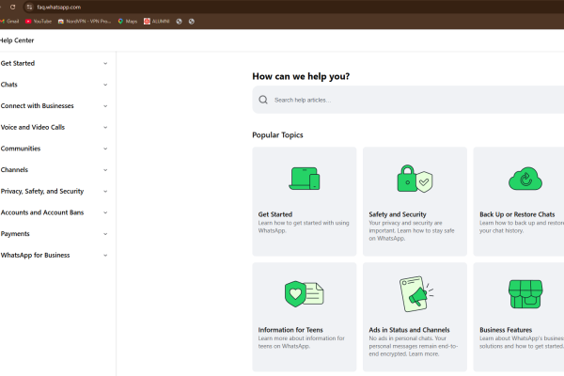Open the NordVPN bookmark
564x376 pixels.
tap(85, 22)
